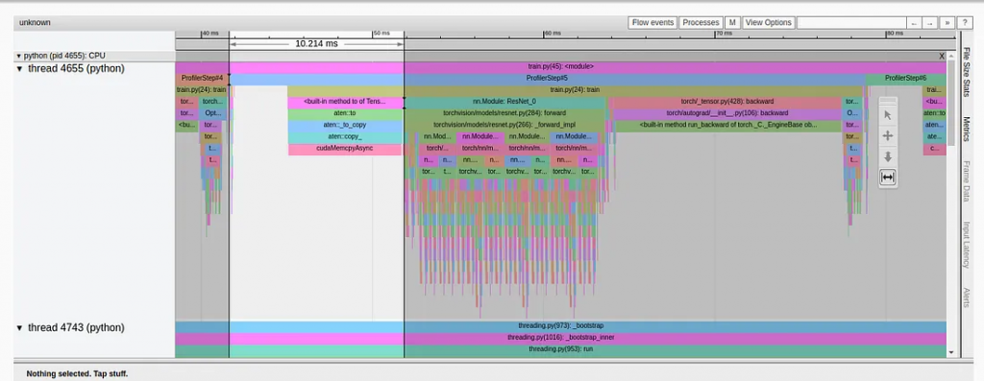
Task: Select the <built-in method to of Tens... slice
Action: (x=345, y=102)
